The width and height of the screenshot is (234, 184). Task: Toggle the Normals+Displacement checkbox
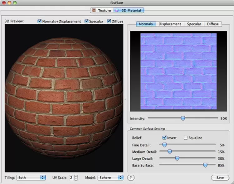tap(40, 21)
